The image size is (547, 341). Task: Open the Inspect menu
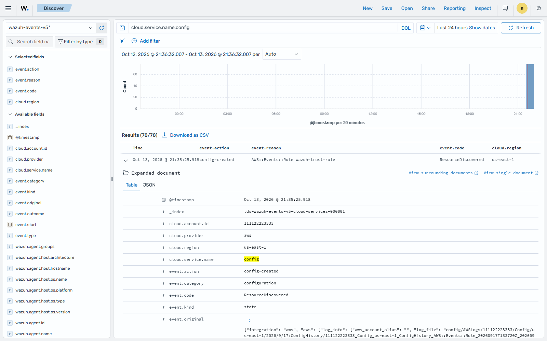(x=483, y=8)
